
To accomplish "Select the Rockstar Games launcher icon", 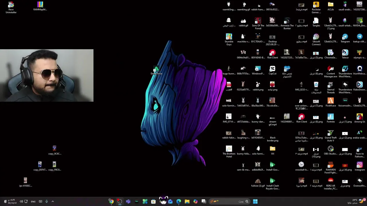I will click(x=316, y=7).
